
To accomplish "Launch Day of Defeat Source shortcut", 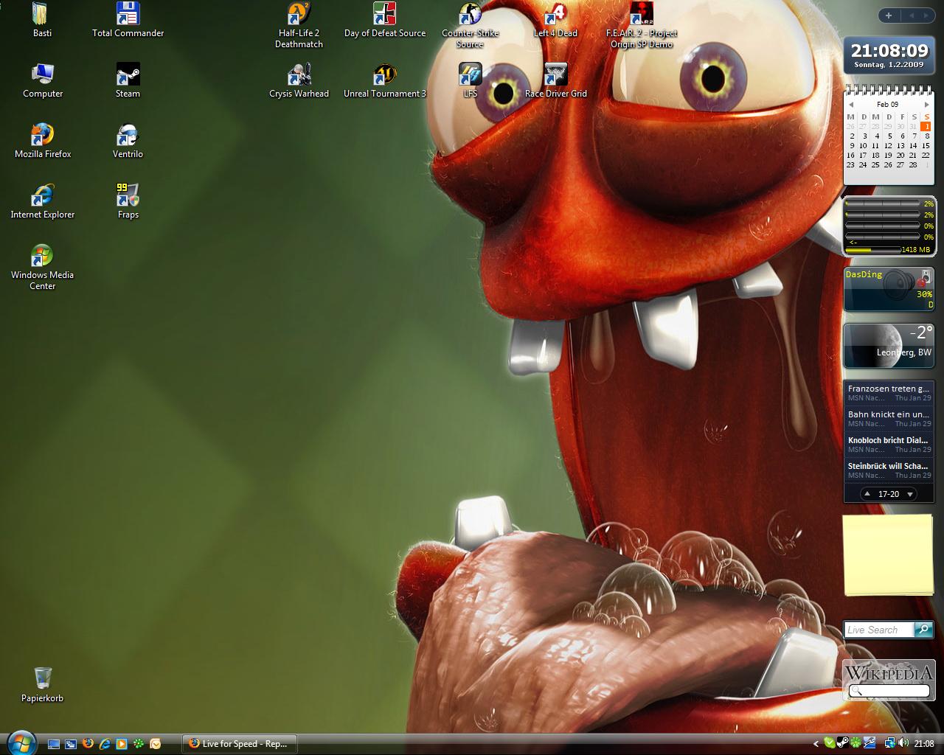I will click(x=384, y=20).
